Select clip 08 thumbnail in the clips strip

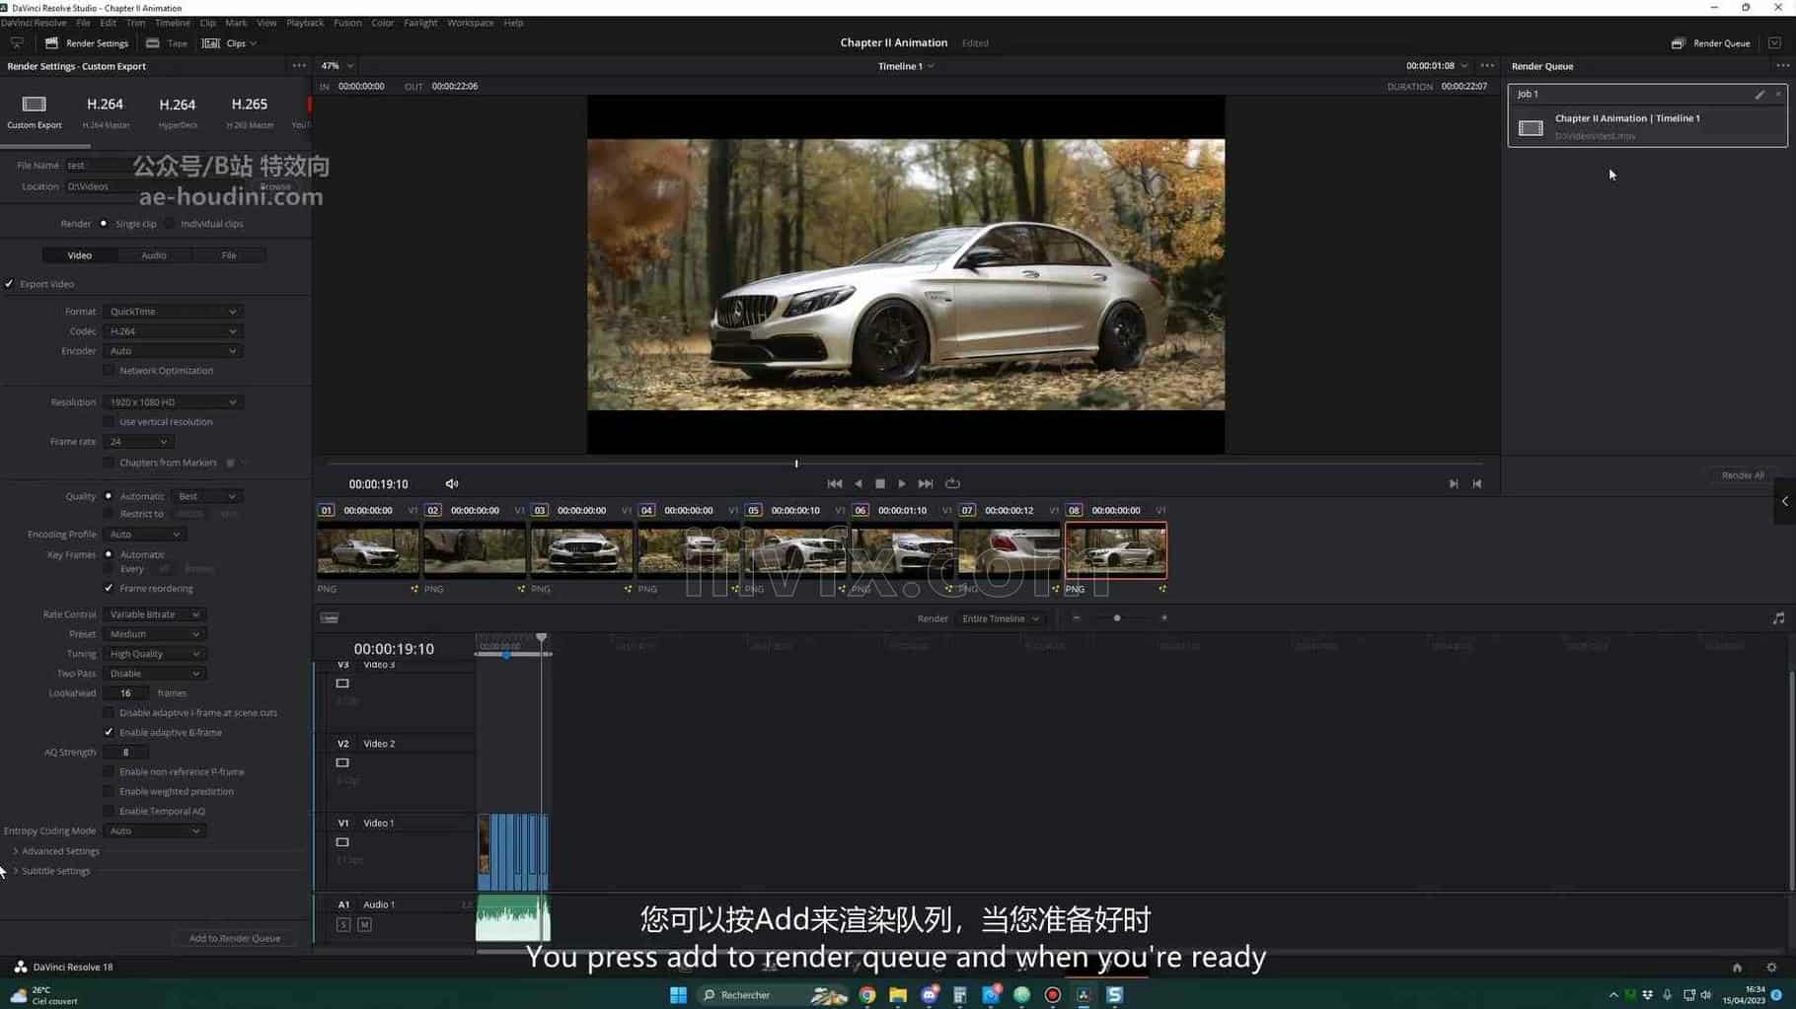tap(1116, 549)
